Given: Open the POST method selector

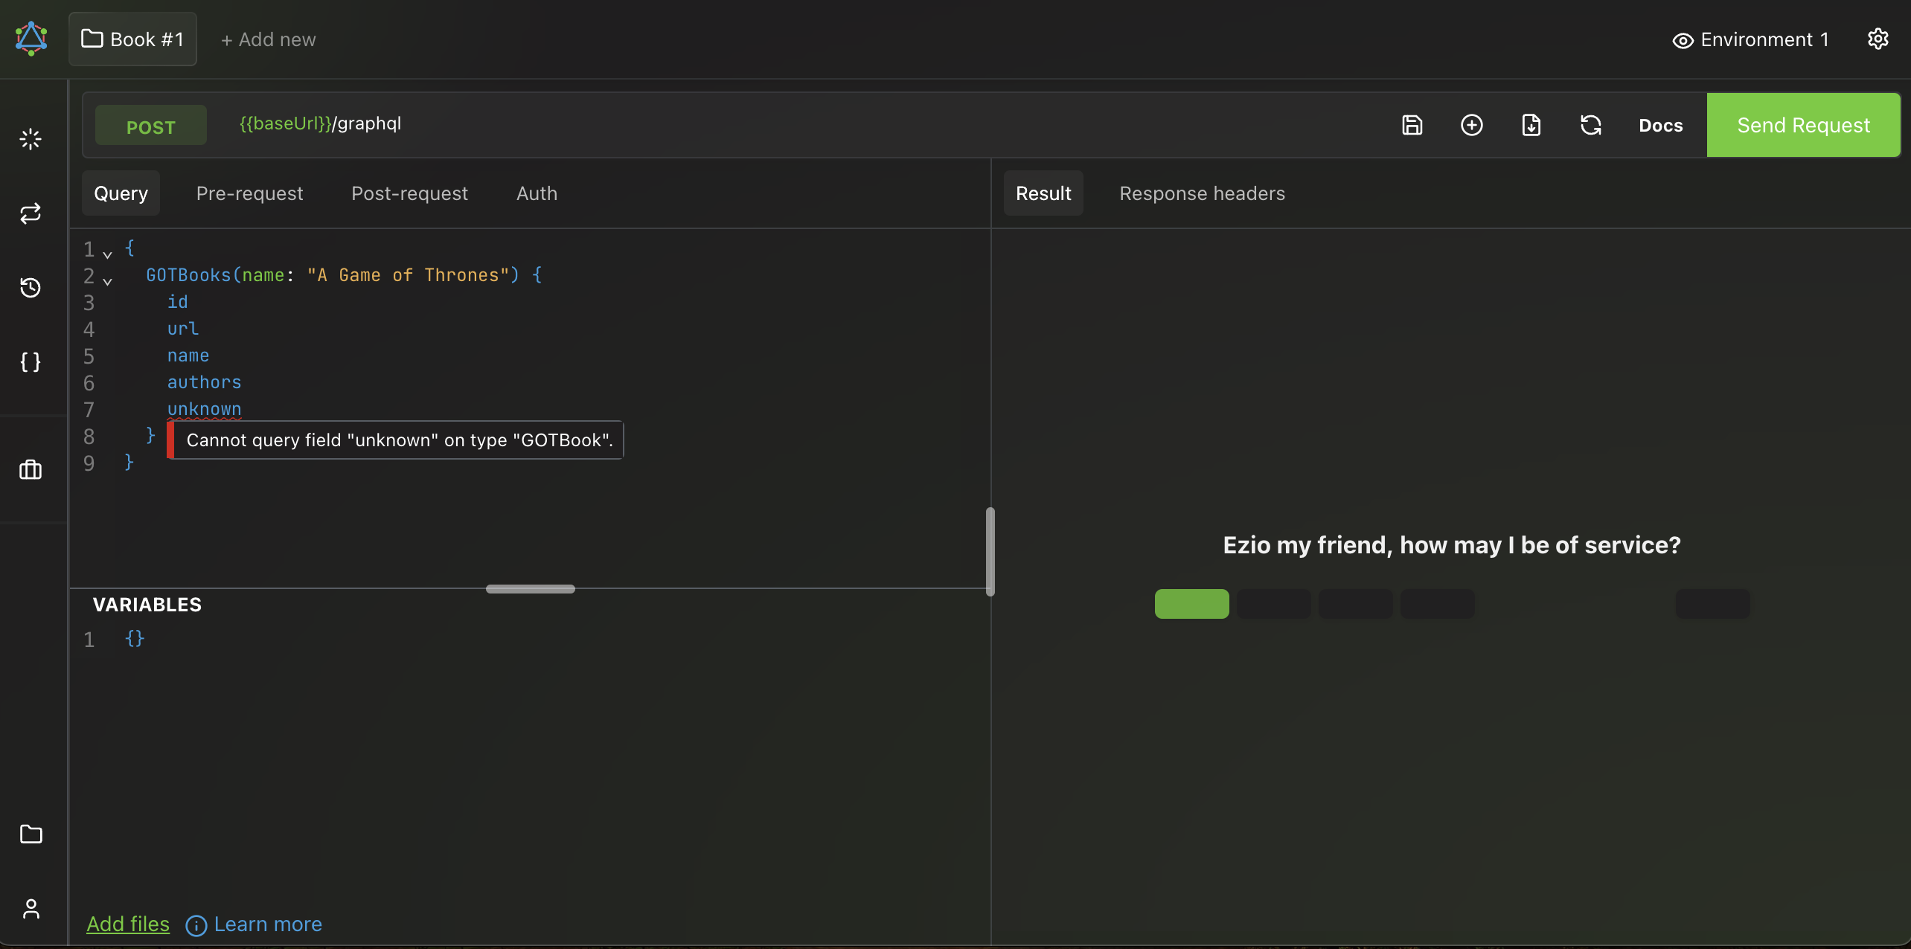Looking at the screenshot, I should click(151, 126).
